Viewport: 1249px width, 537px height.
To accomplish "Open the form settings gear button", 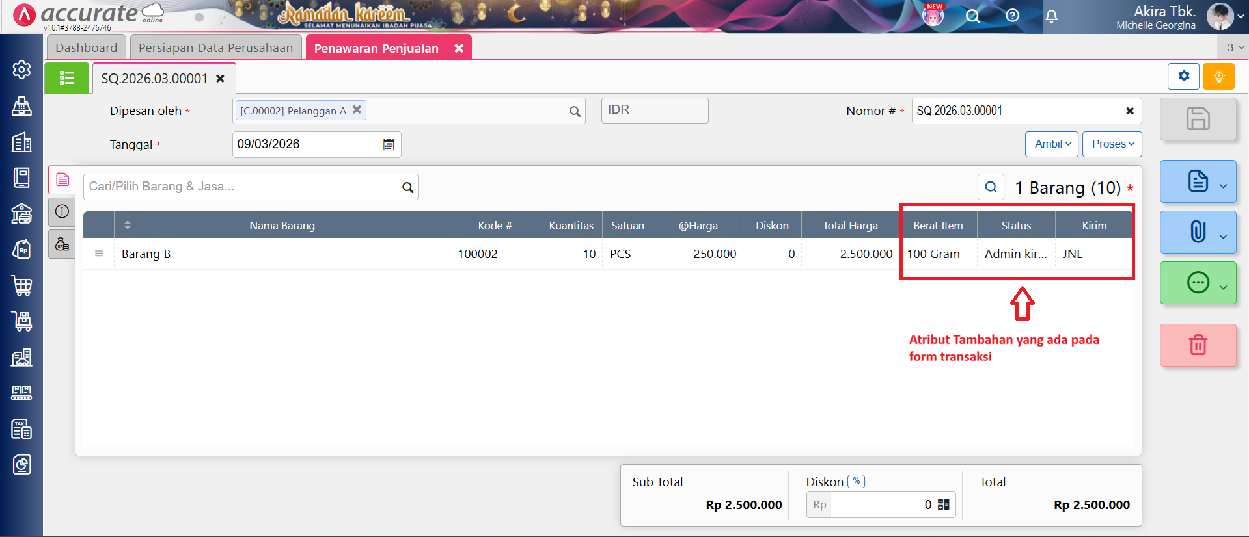I will 1183,77.
